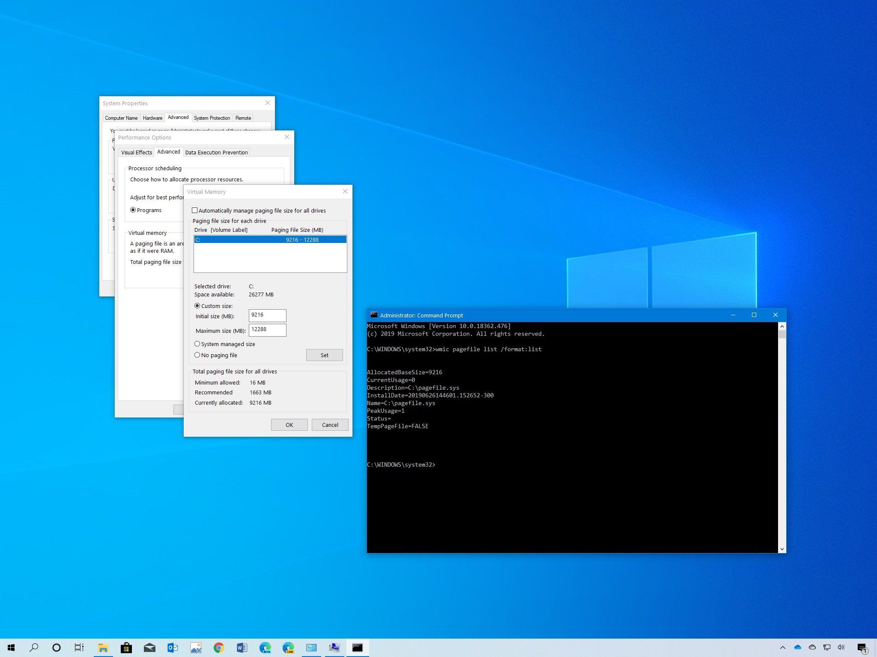Click the Maximum size input field
This screenshot has width=877, height=657.
coord(267,330)
